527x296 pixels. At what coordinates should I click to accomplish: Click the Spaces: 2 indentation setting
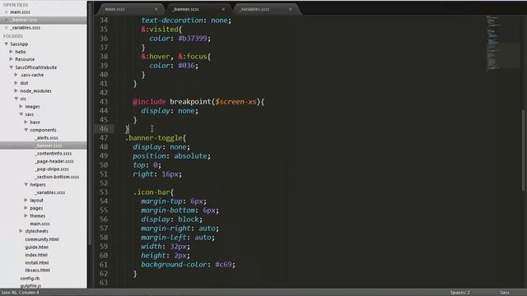[x=459, y=293]
